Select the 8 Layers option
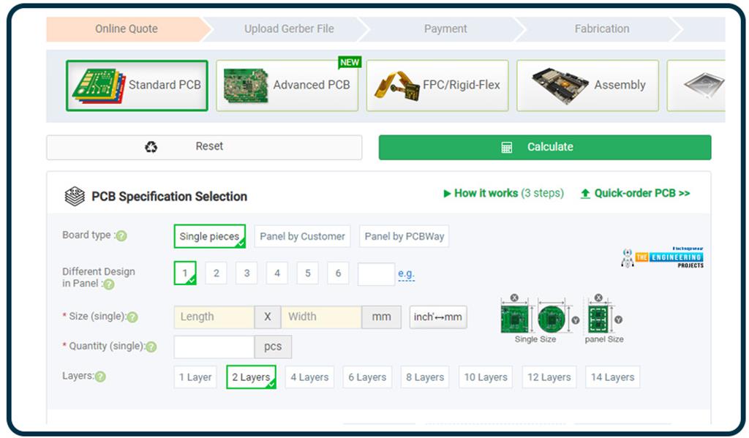The image size is (749, 438). click(424, 377)
